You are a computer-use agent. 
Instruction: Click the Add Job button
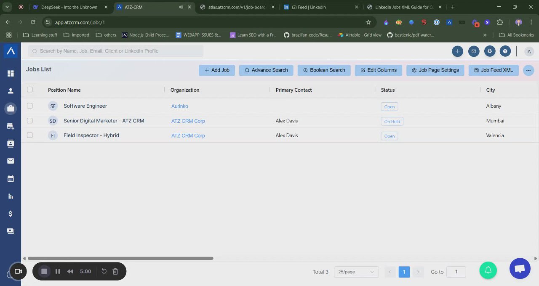217,70
